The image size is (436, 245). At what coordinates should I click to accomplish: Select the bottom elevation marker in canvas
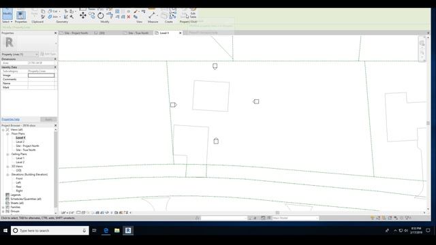point(216,141)
